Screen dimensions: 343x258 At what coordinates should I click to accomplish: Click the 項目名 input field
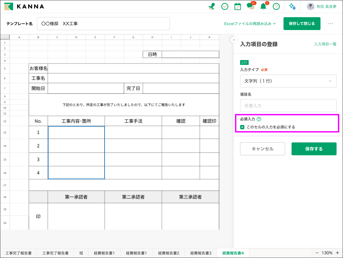(x=288, y=106)
